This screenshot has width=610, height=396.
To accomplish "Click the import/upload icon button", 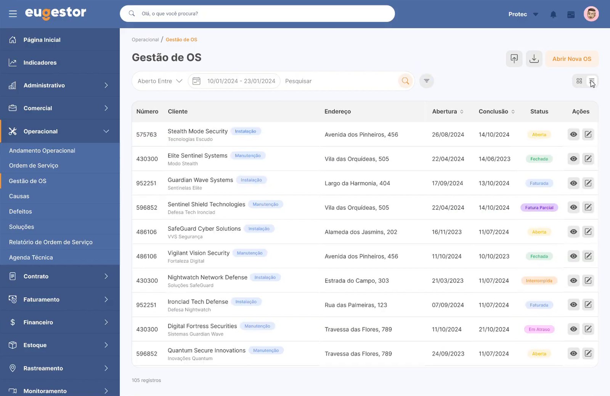I will (x=514, y=59).
